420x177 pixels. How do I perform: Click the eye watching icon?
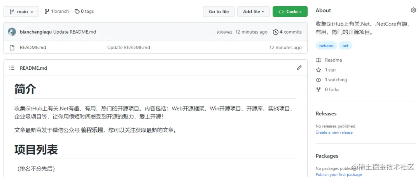(x=318, y=80)
